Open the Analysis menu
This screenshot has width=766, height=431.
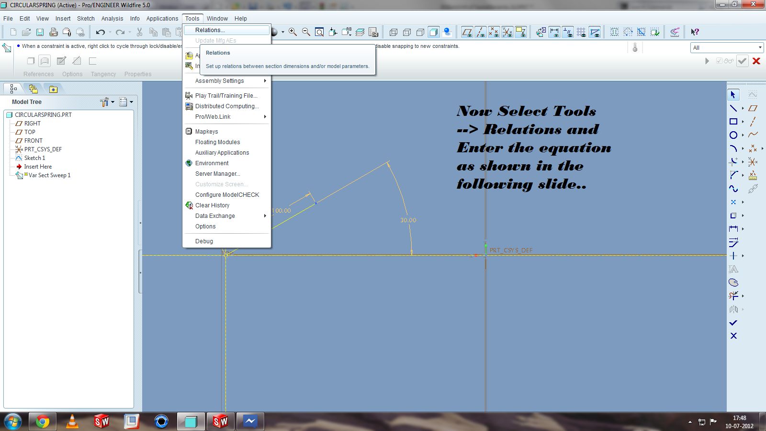coord(112,19)
